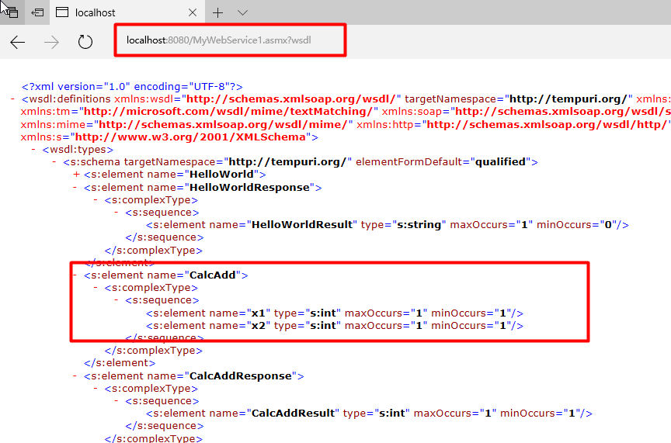Image resolution: width=671 pixels, height=443 pixels.
Task: Collapse s:sequence under HelloWorldResponse
Action: [116, 212]
